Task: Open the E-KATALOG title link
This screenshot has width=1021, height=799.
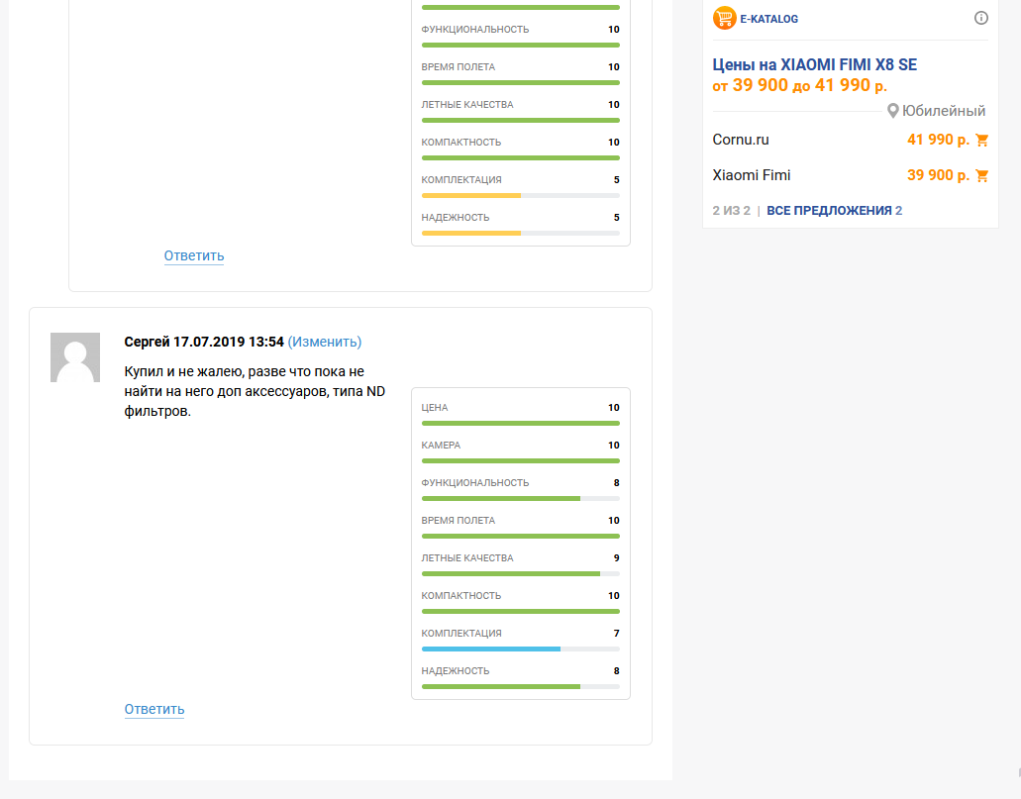Action: click(x=768, y=19)
